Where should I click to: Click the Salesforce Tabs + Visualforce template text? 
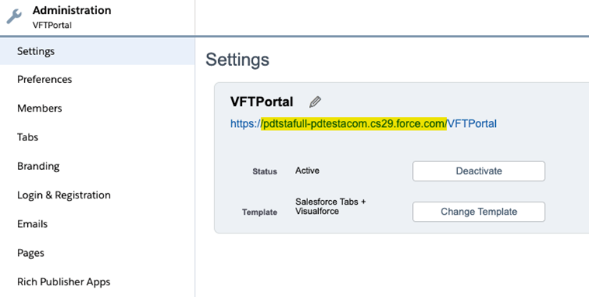coord(331,206)
